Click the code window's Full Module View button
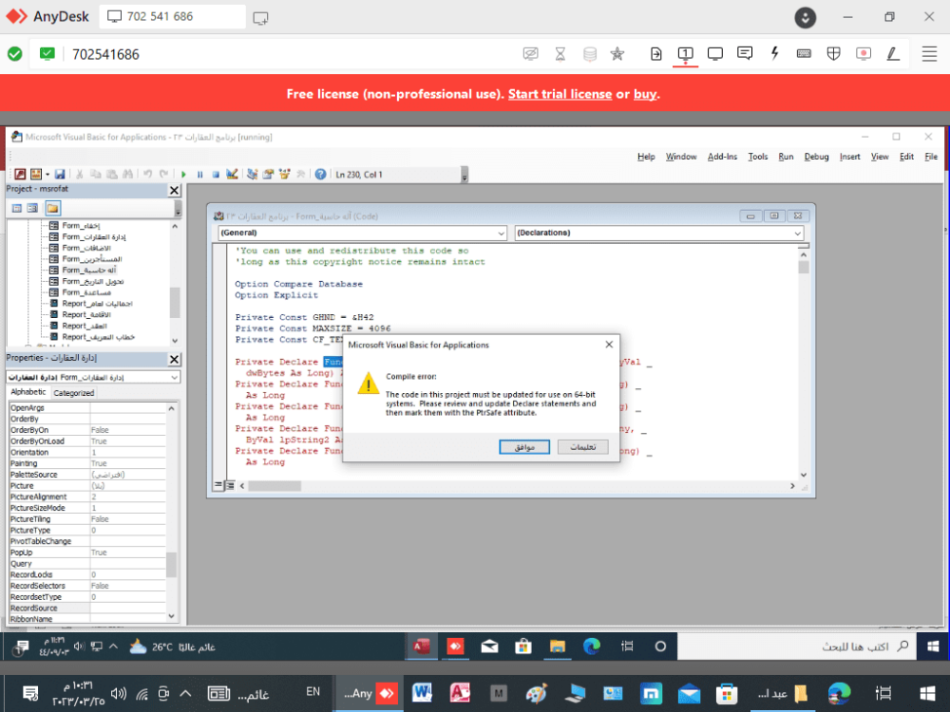Image resolution: width=950 pixels, height=712 pixels. pos(230,485)
